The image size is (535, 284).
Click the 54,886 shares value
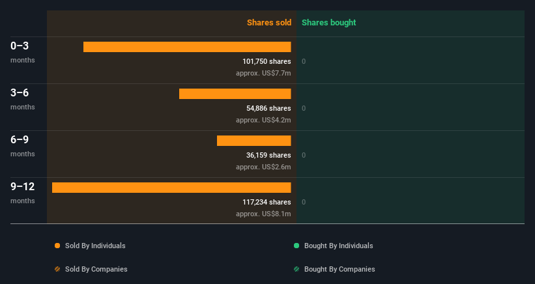coord(268,108)
